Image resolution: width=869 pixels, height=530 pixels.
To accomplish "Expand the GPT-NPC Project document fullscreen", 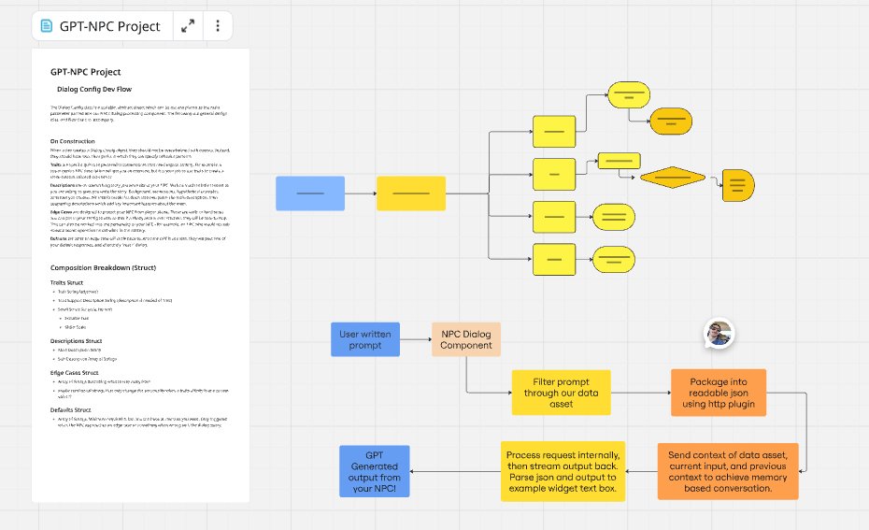I will tap(188, 25).
